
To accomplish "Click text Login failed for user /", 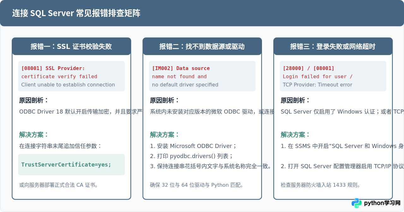I will coord(318,76).
